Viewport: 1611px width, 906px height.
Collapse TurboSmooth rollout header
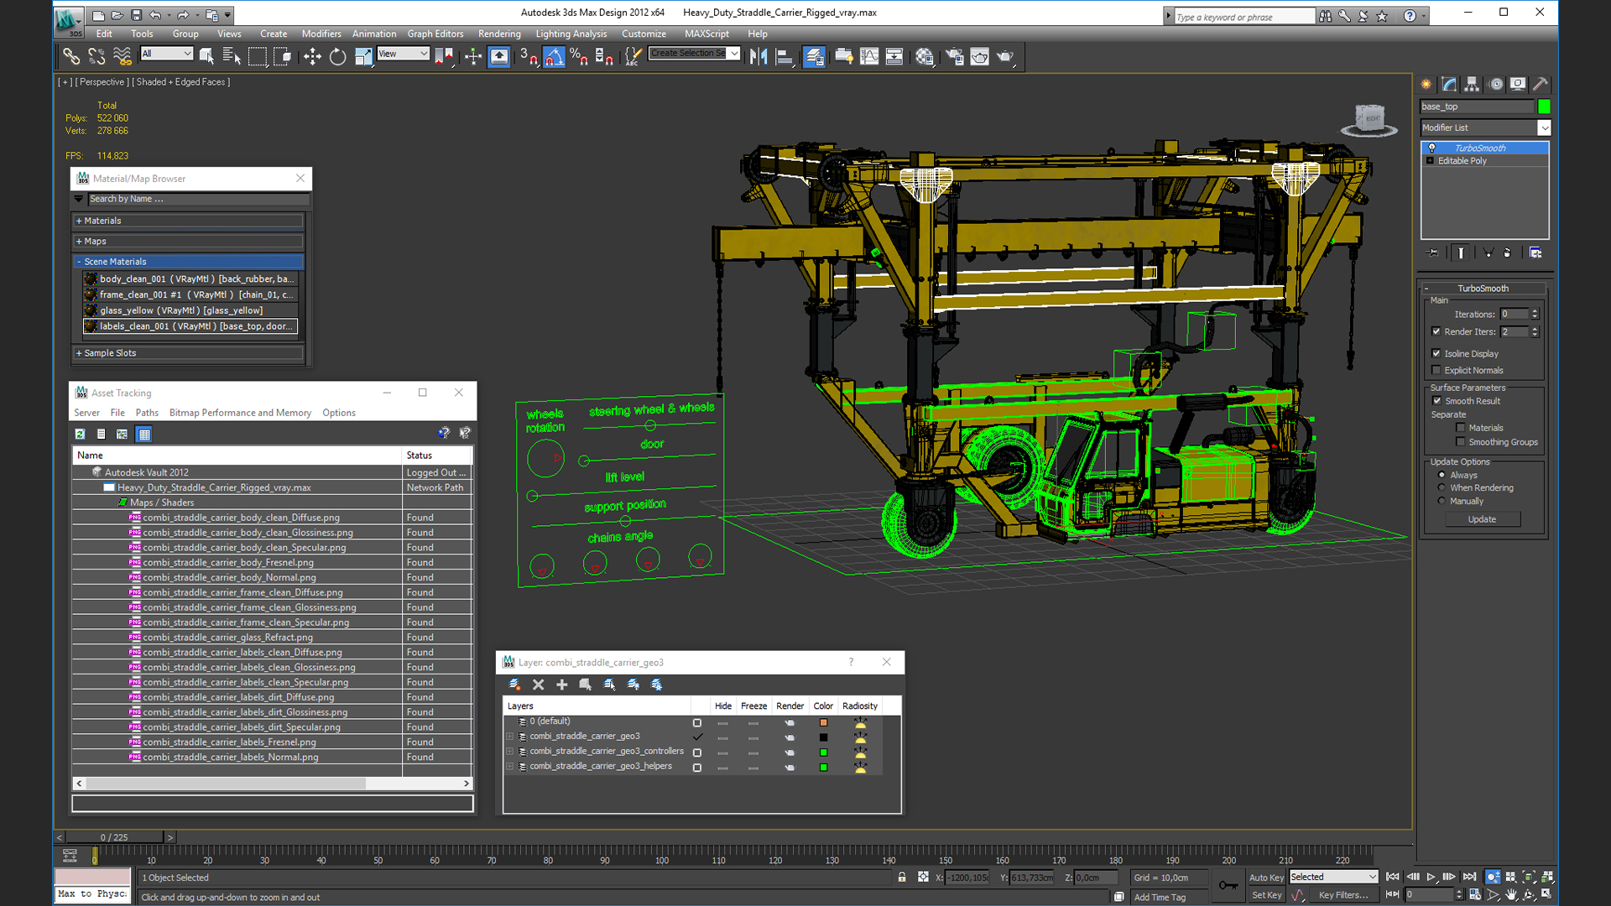click(1483, 289)
